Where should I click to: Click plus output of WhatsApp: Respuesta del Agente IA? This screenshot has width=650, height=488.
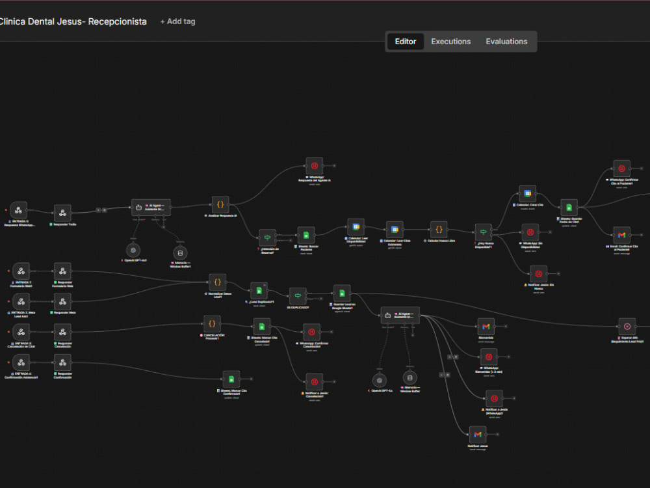coord(334,166)
